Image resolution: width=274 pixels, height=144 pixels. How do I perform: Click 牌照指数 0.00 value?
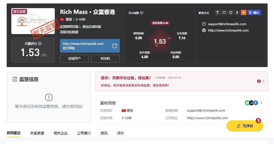click(x=139, y=38)
